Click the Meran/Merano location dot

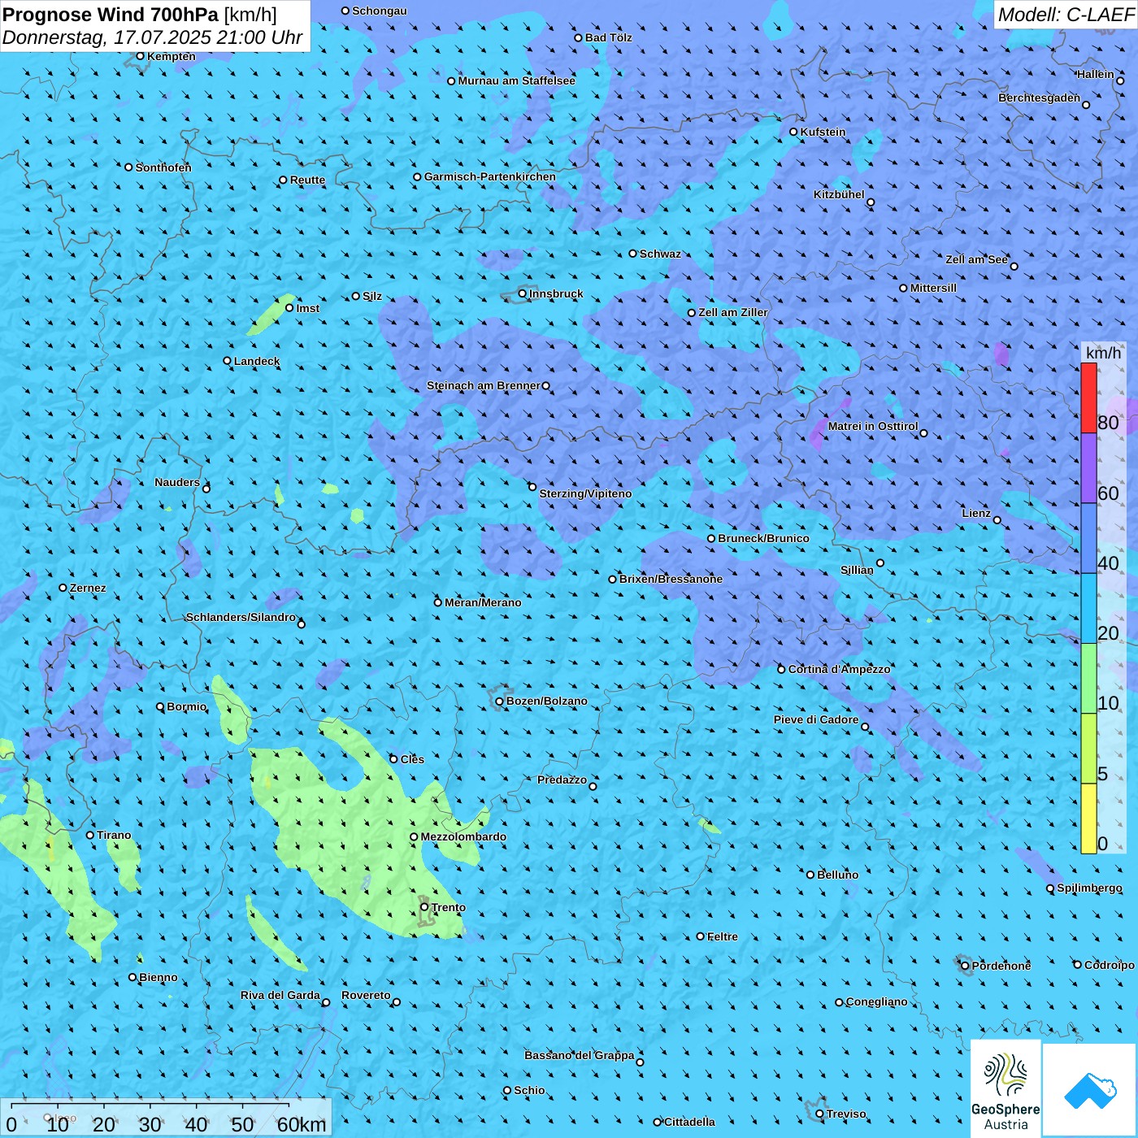[438, 602]
